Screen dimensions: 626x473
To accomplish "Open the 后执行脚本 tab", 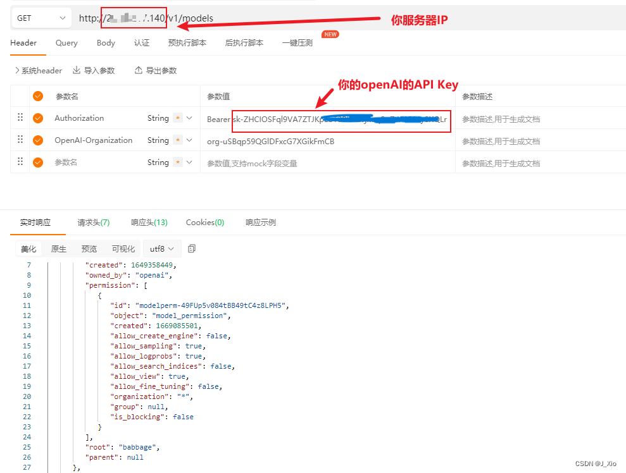I will (244, 42).
